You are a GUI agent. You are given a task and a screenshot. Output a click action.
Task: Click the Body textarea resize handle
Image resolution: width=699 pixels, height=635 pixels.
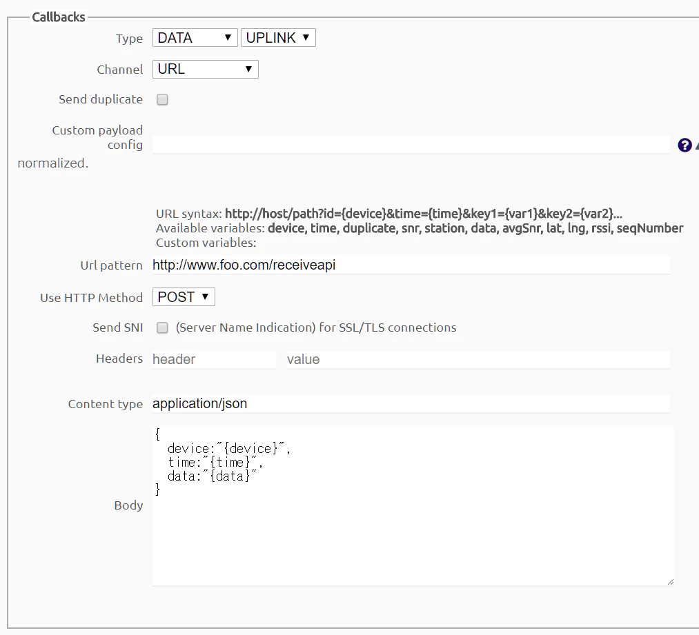click(671, 581)
